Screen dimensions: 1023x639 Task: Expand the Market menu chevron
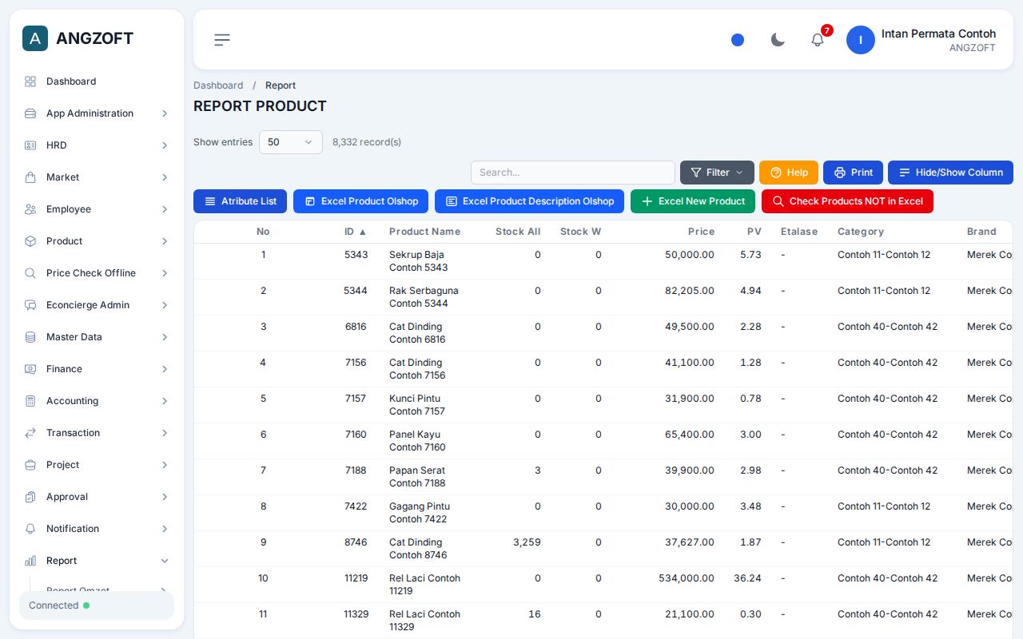[x=165, y=177]
